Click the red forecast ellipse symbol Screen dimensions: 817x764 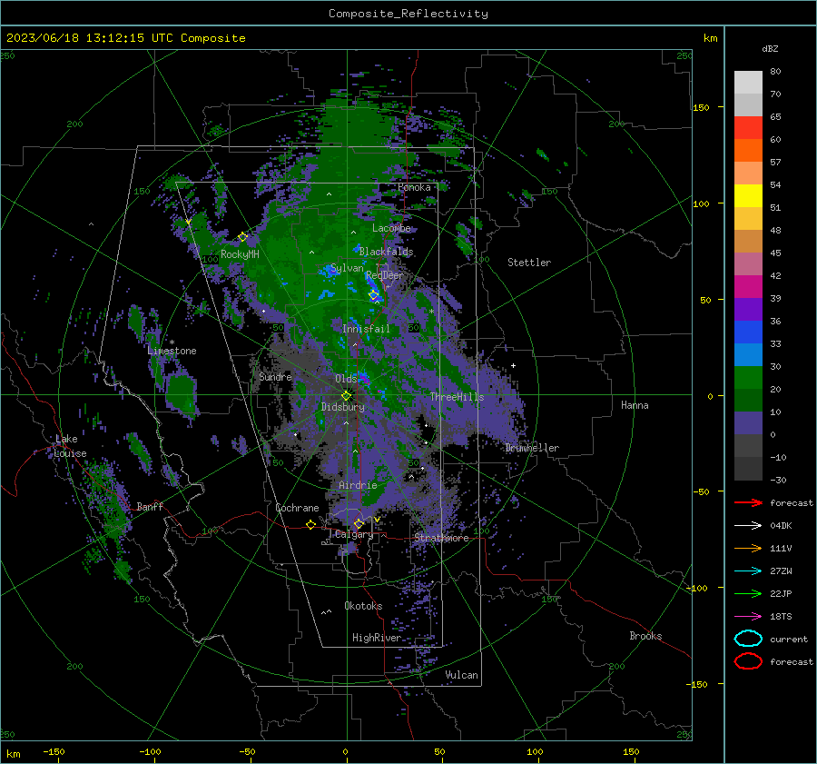coord(748,661)
